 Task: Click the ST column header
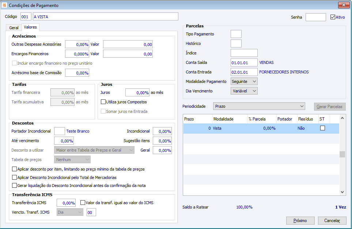324,119
